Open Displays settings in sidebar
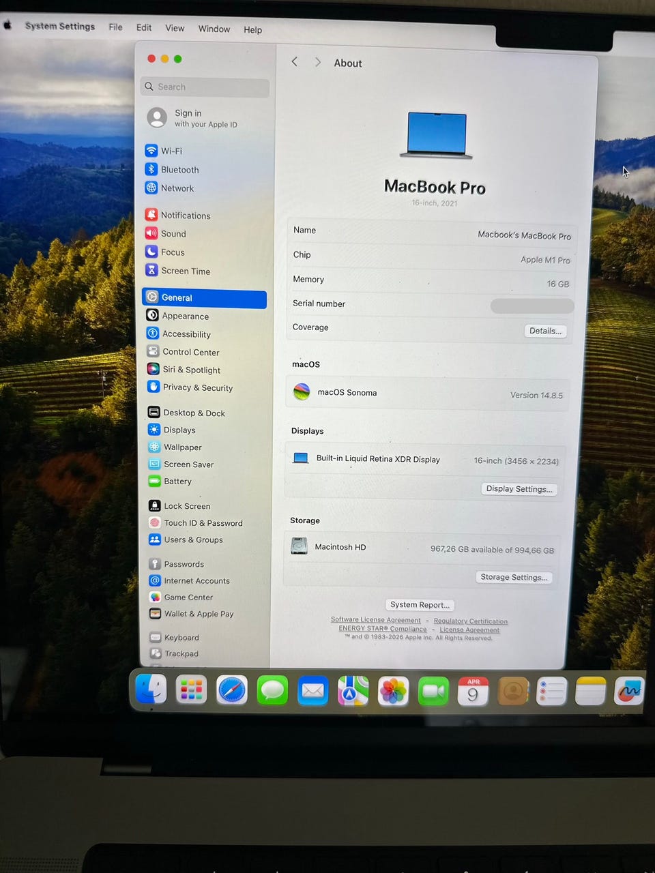The width and height of the screenshot is (655, 873). pyautogui.click(x=172, y=430)
